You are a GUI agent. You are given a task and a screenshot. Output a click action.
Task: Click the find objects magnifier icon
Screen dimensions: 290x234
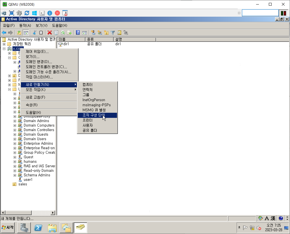[x=119, y=33]
